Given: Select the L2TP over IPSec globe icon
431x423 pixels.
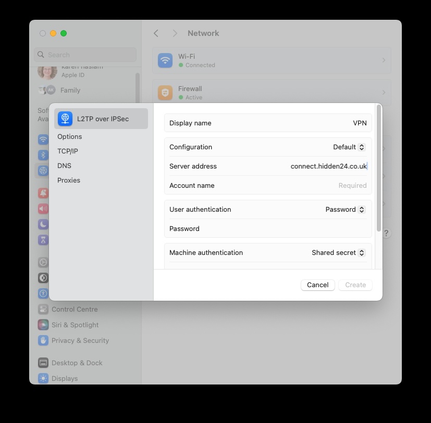Looking at the screenshot, I should [65, 119].
